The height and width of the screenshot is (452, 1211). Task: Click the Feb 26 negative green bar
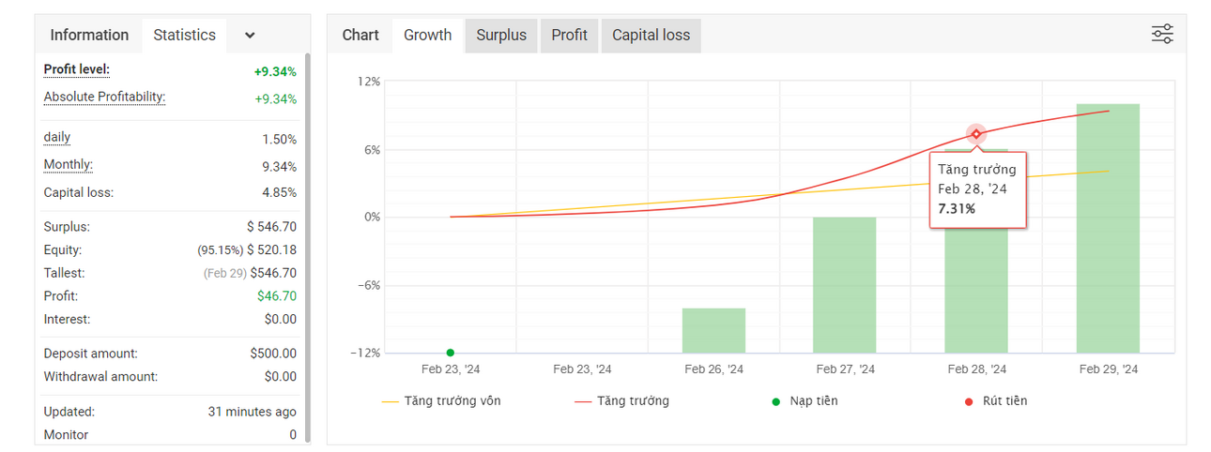click(x=713, y=330)
